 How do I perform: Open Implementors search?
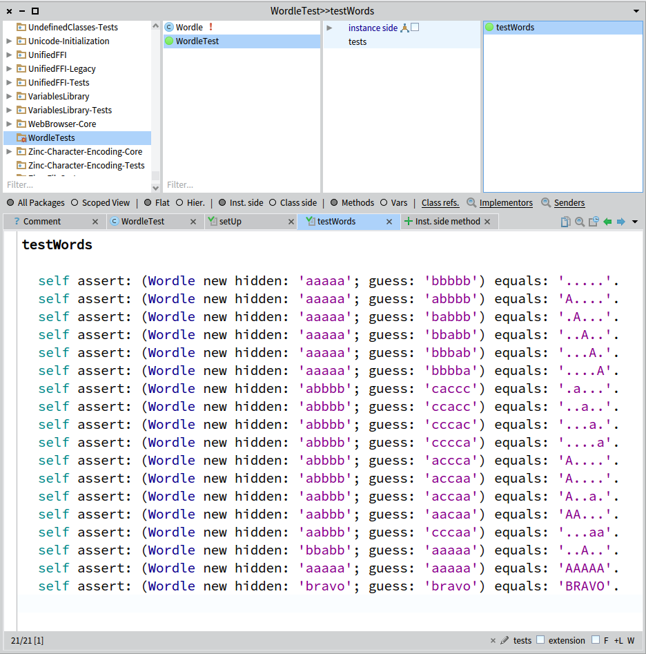(x=506, y=203)
